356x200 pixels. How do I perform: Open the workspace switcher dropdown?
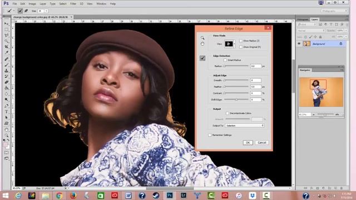pos(334,11)
